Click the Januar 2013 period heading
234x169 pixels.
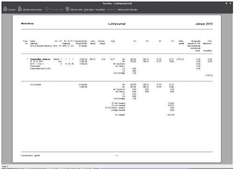coord(204,24)
